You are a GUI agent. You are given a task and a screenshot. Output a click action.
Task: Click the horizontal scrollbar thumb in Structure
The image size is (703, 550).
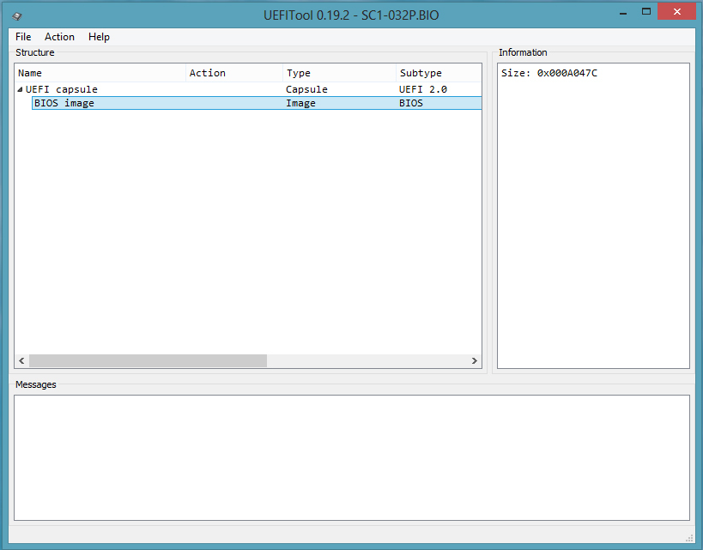point(148,361)
